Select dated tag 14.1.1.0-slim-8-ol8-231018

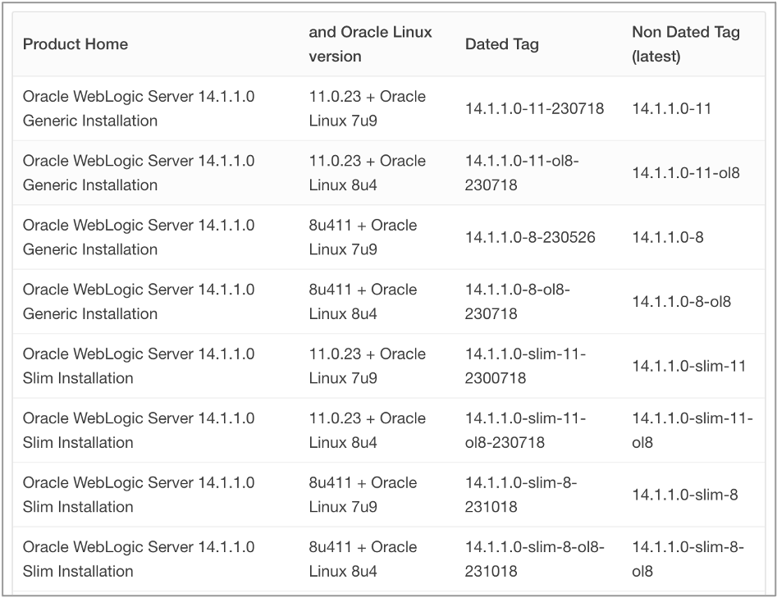click(534, 559)
